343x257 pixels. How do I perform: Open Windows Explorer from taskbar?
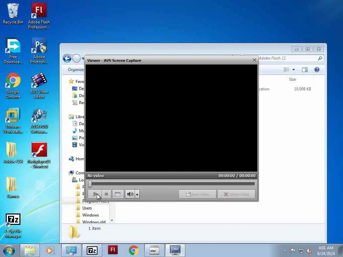point(30,250)
